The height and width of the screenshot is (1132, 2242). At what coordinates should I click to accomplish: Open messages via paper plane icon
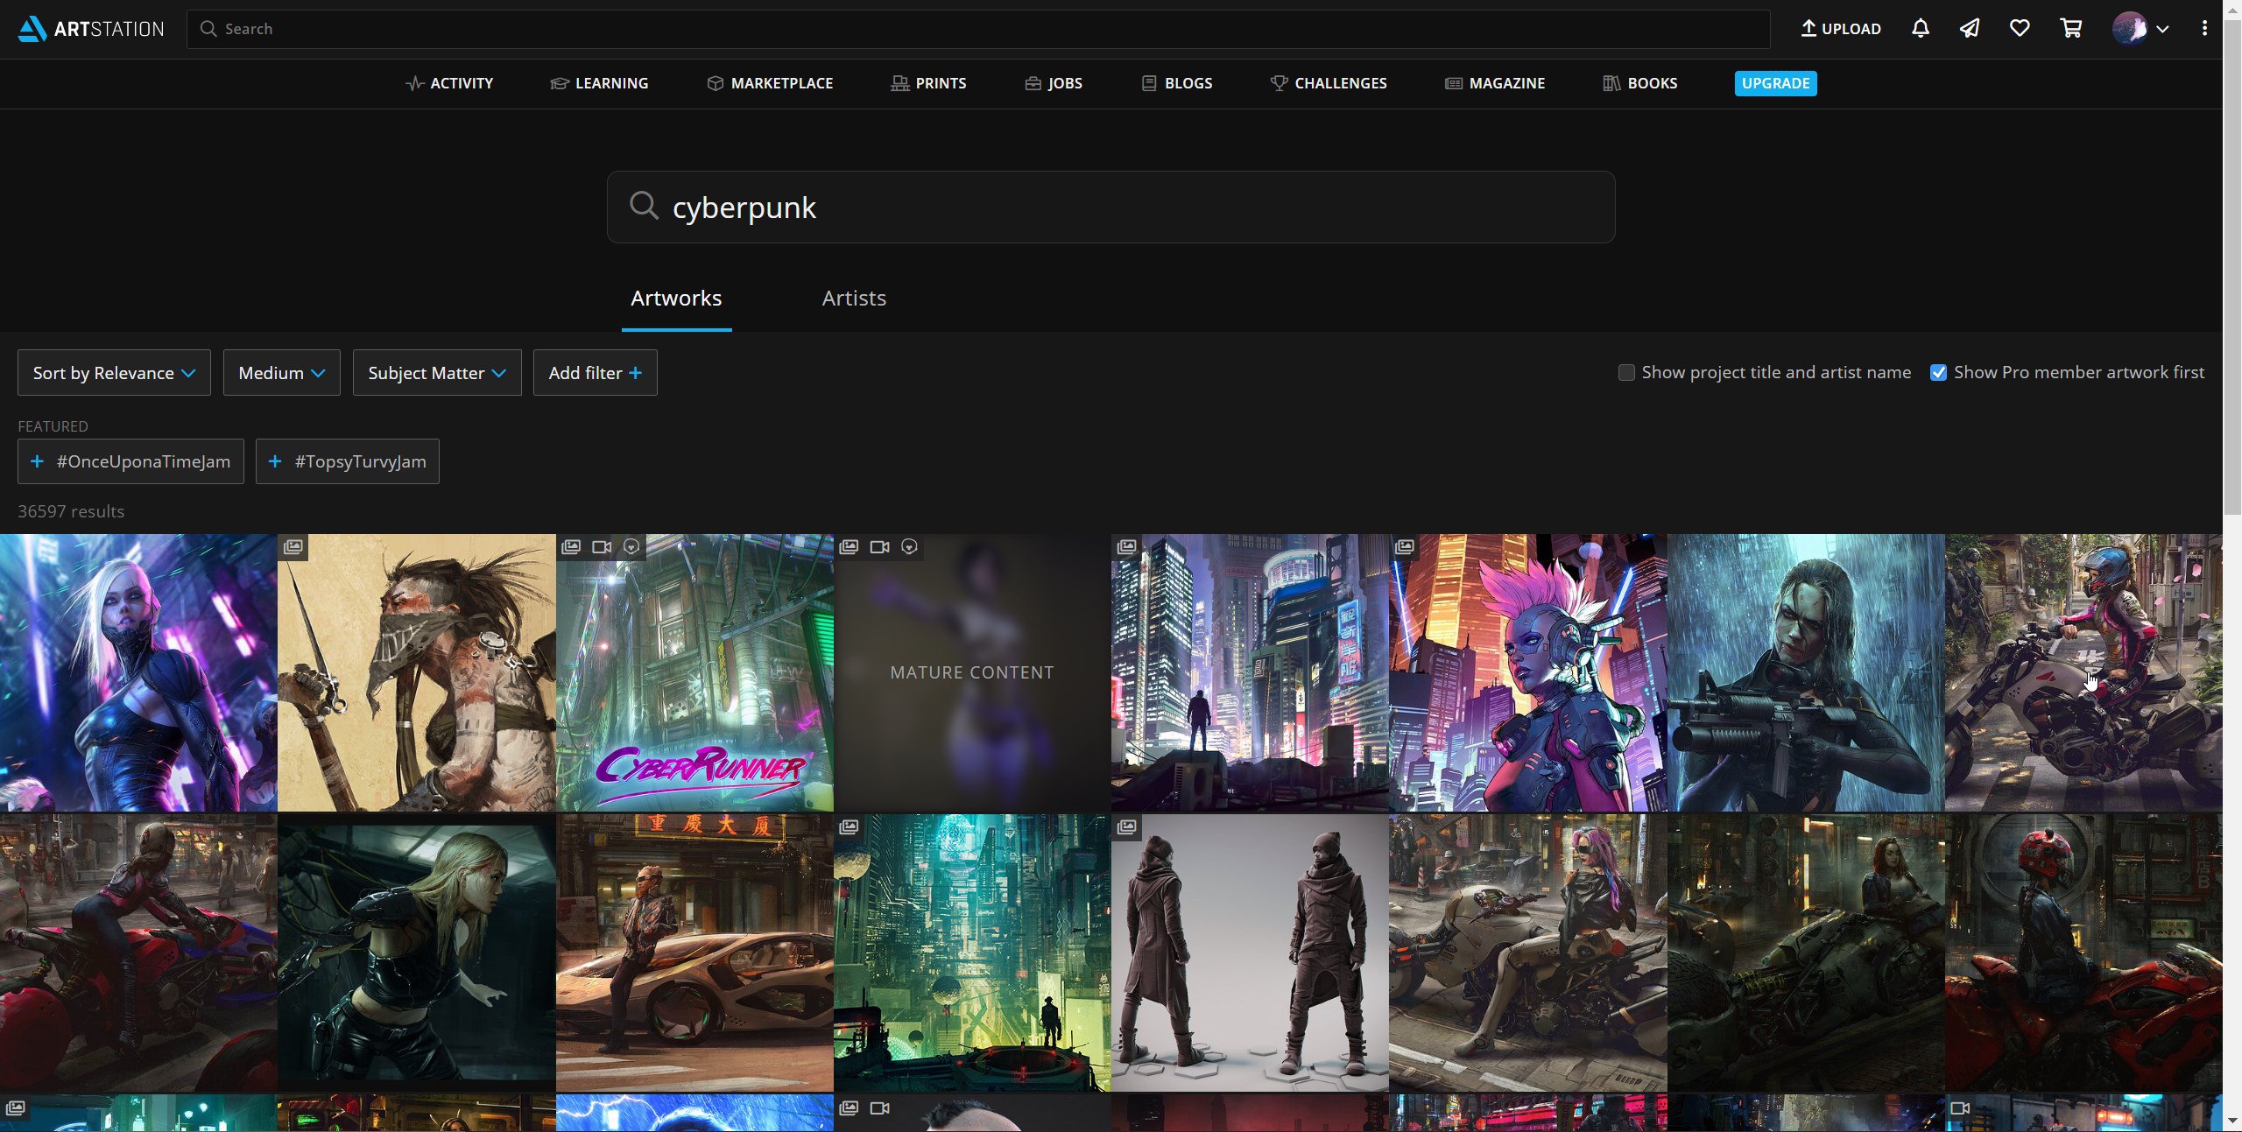coord(1970,29)
